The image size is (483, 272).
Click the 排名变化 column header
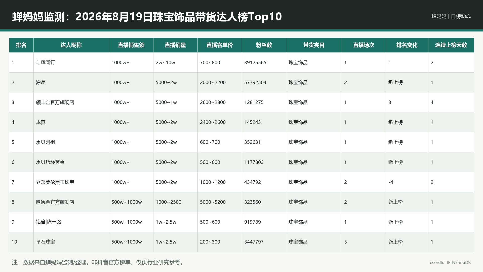(x=407, y=45)
